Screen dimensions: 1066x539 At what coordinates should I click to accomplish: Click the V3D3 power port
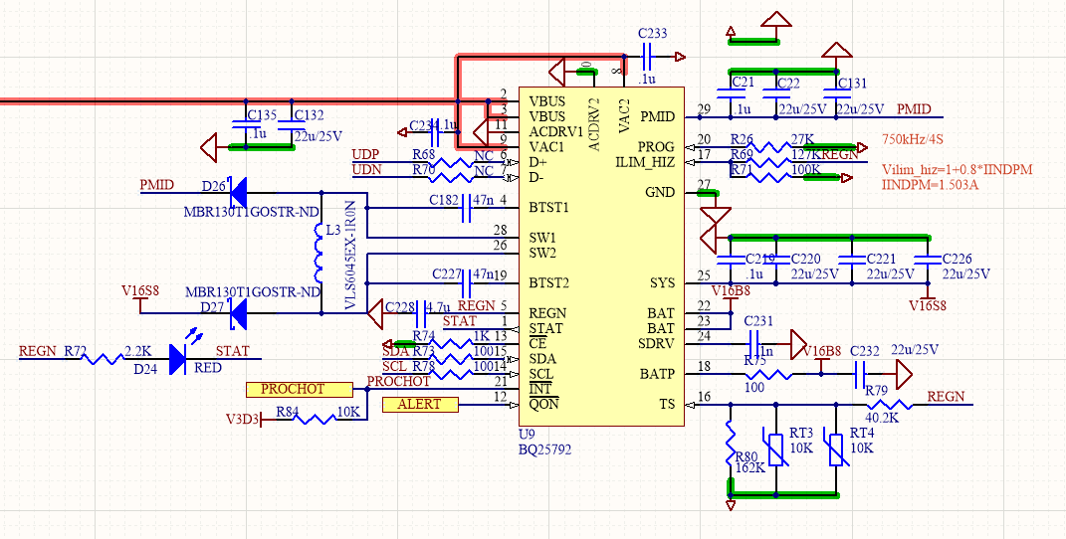[244, 420]
